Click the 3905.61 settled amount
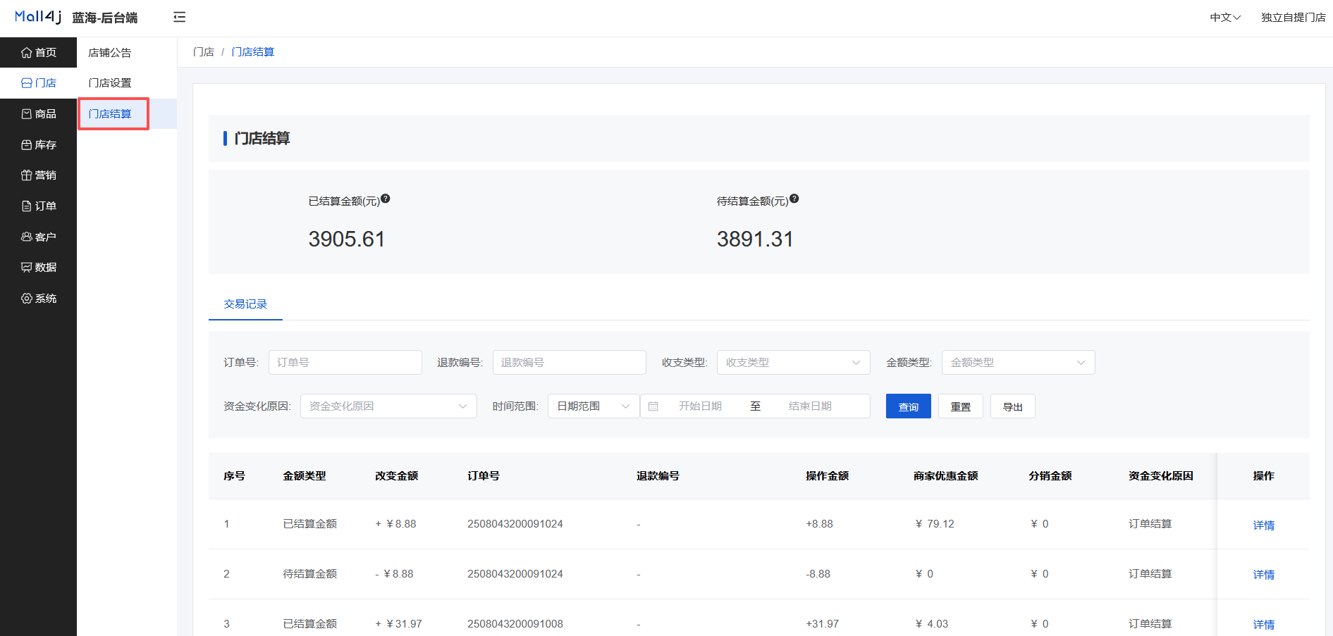 347,239
